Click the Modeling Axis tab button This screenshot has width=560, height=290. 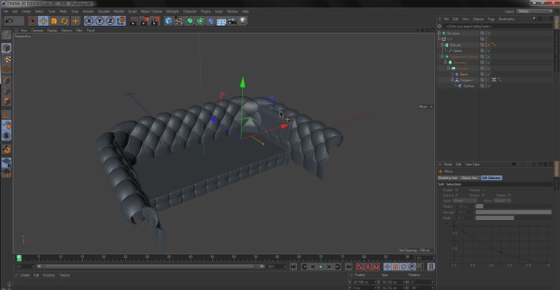pyautogui.click(x=448, y=177)
